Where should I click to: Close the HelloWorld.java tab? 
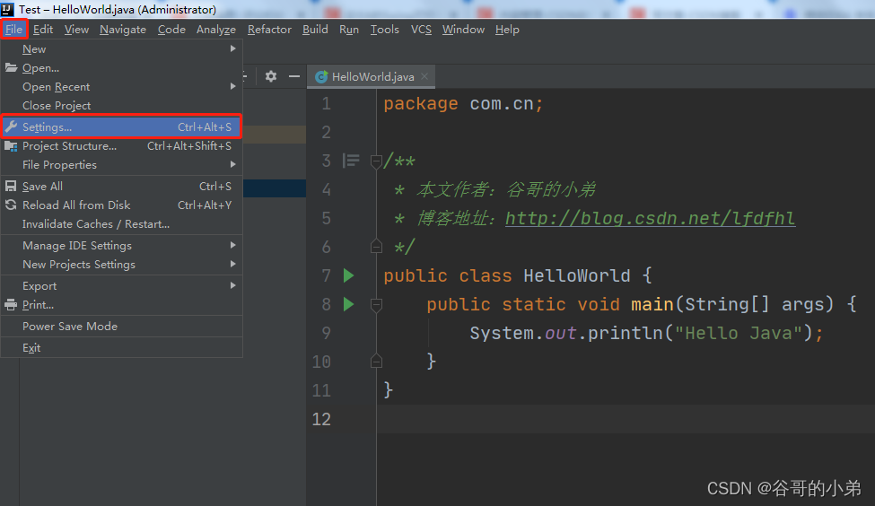424,76
